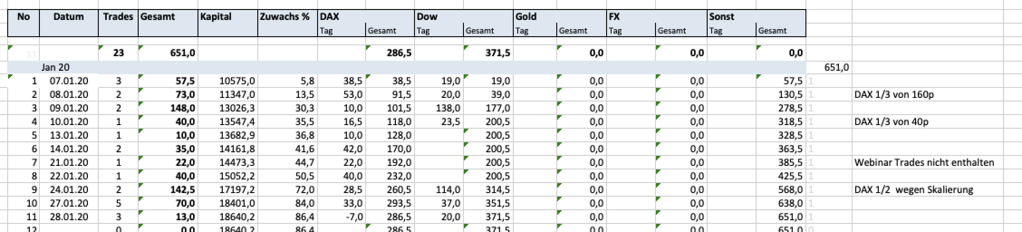
Task: Select the Datum header cell
Action: pos(69,23)
